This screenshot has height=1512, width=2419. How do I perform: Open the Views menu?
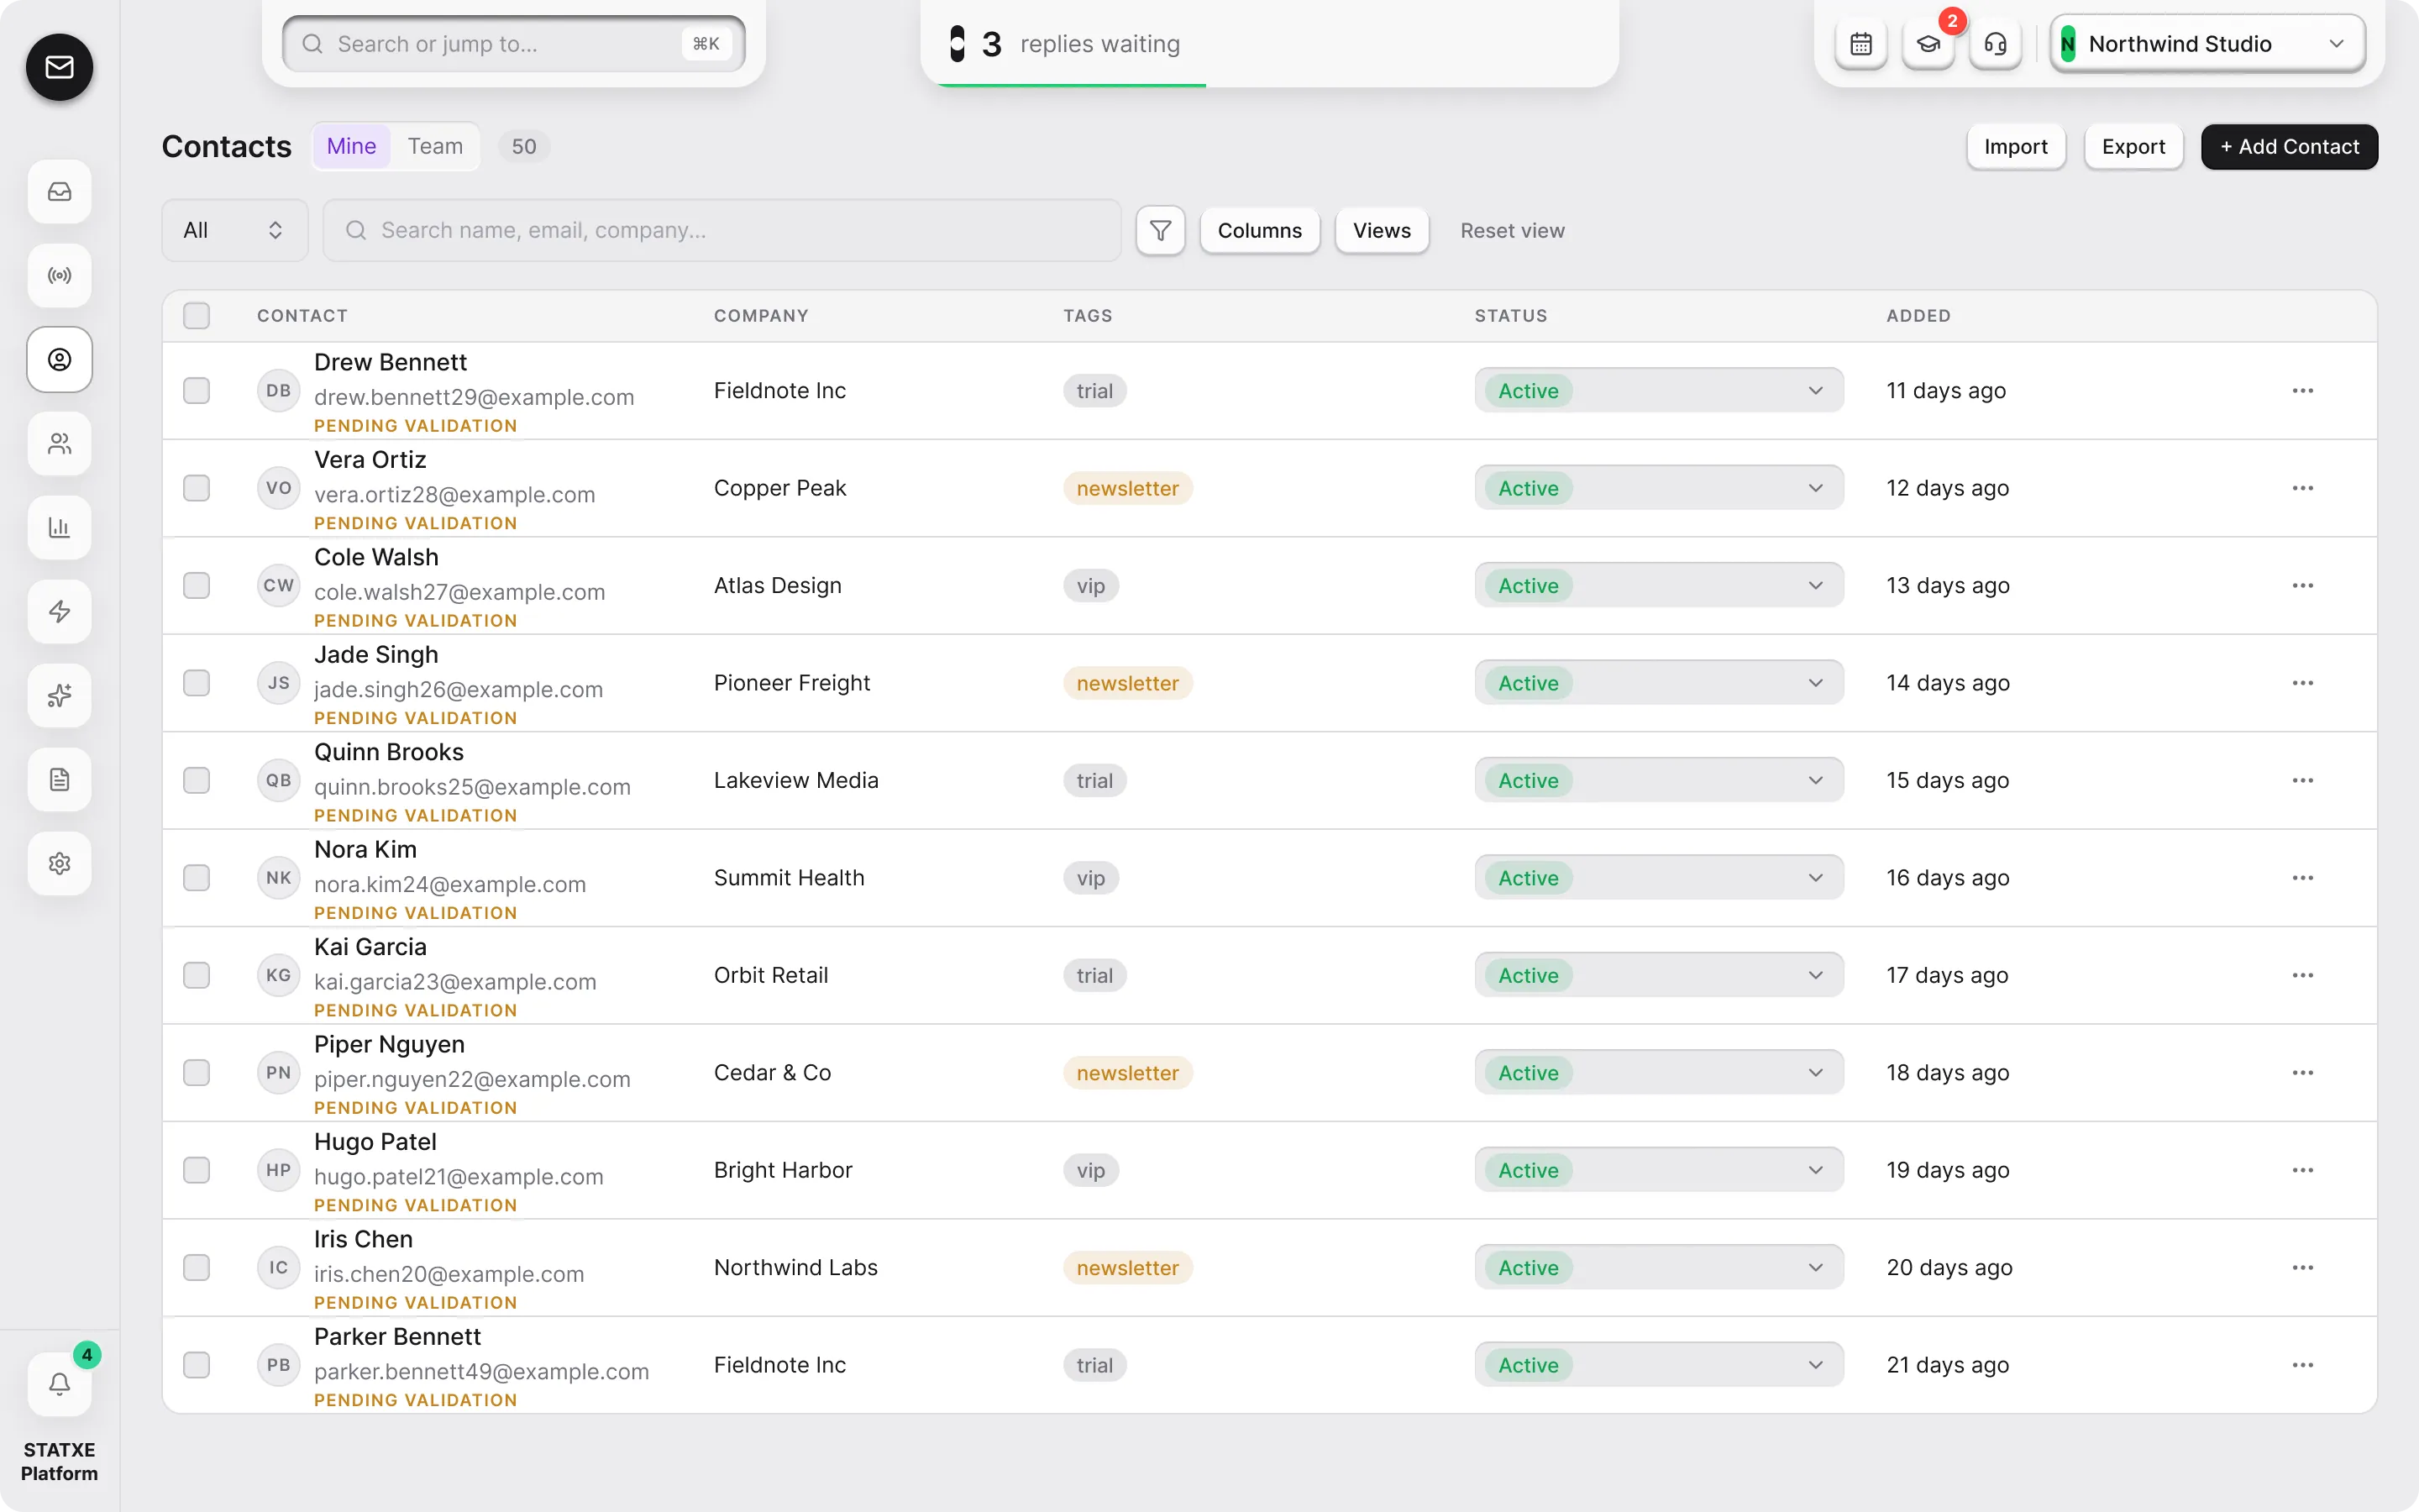[x=1382, y=231]
